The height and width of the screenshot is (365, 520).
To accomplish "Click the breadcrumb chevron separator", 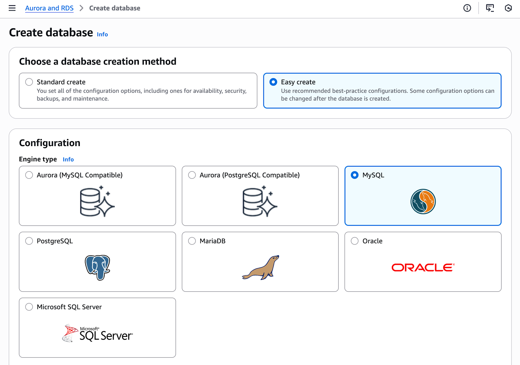I will [x=81, y=8].
